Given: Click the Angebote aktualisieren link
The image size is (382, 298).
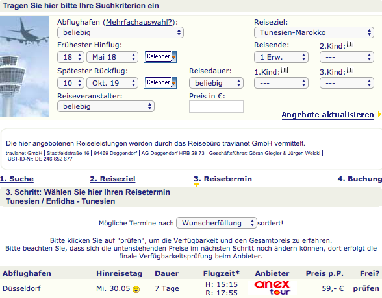Looking at the screenshot, I should pyautogui.click(x=327, y=115).
